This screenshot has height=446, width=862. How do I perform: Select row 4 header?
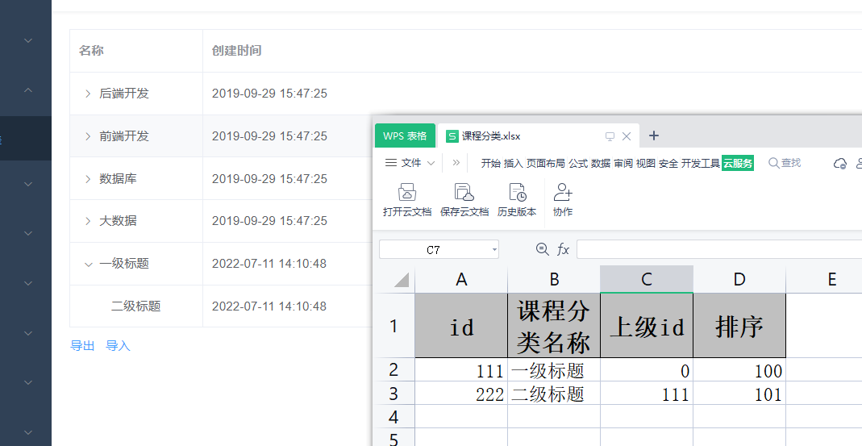pyautogui.click(x=394, y=417)
